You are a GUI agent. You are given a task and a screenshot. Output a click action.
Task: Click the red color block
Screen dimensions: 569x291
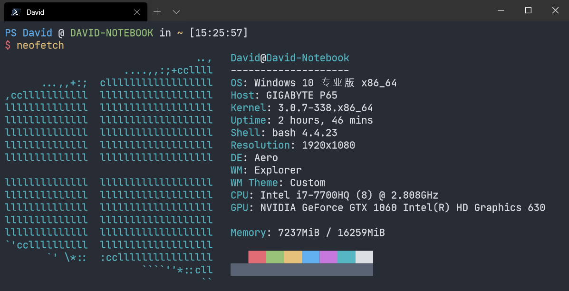click(257, 257)
